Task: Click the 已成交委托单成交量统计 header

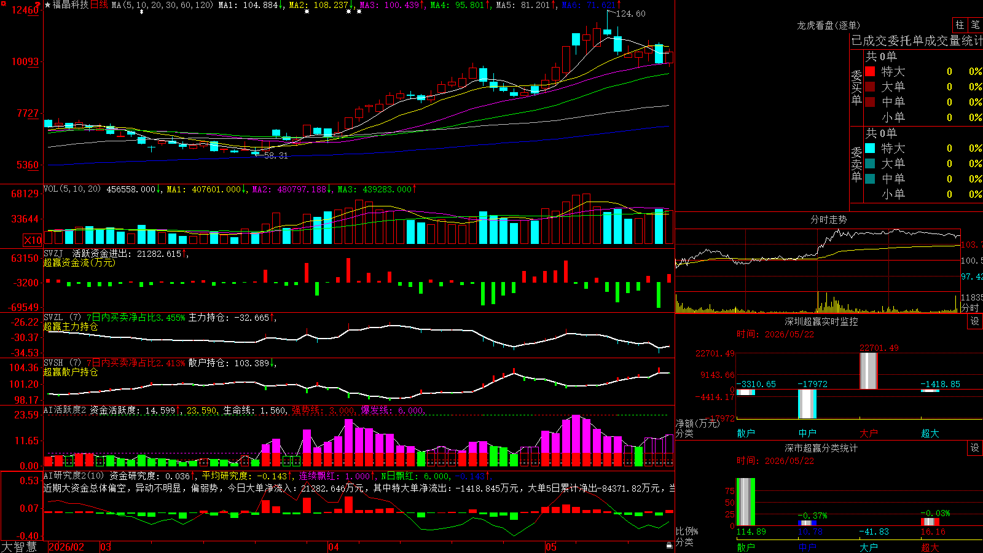Action: [917, 41]
